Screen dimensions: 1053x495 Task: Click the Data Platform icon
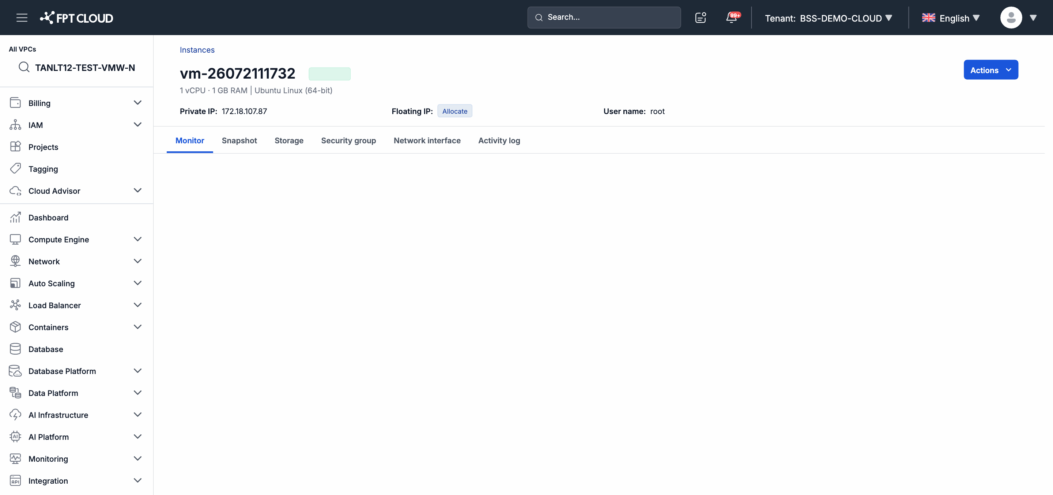point(15,392)
